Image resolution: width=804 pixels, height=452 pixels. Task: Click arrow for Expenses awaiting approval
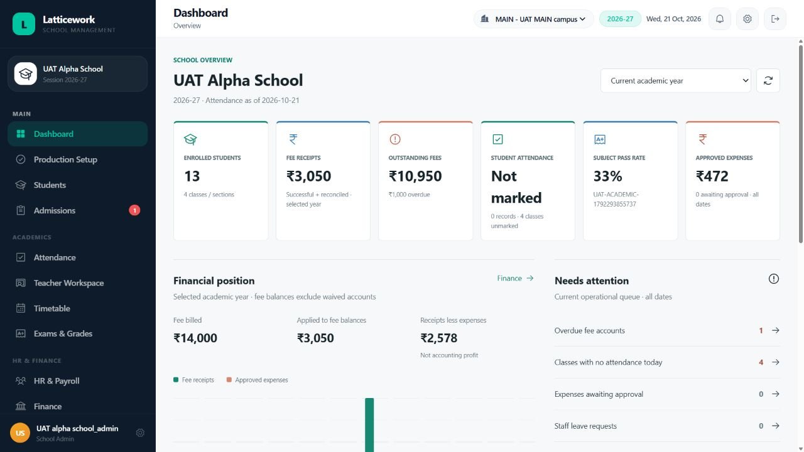[x=776, y=394]
